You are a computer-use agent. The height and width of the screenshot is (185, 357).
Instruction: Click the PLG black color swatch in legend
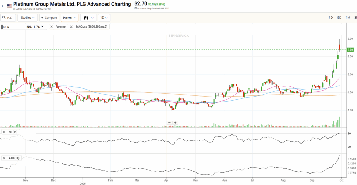pos(2,26)
